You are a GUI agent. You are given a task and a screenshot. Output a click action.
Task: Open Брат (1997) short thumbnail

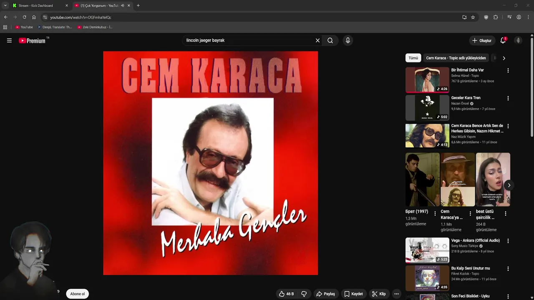click(x=423, y=180)
